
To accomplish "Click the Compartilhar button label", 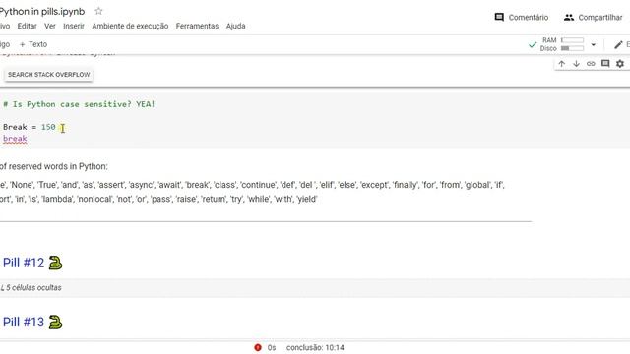I will pos(600,18).
